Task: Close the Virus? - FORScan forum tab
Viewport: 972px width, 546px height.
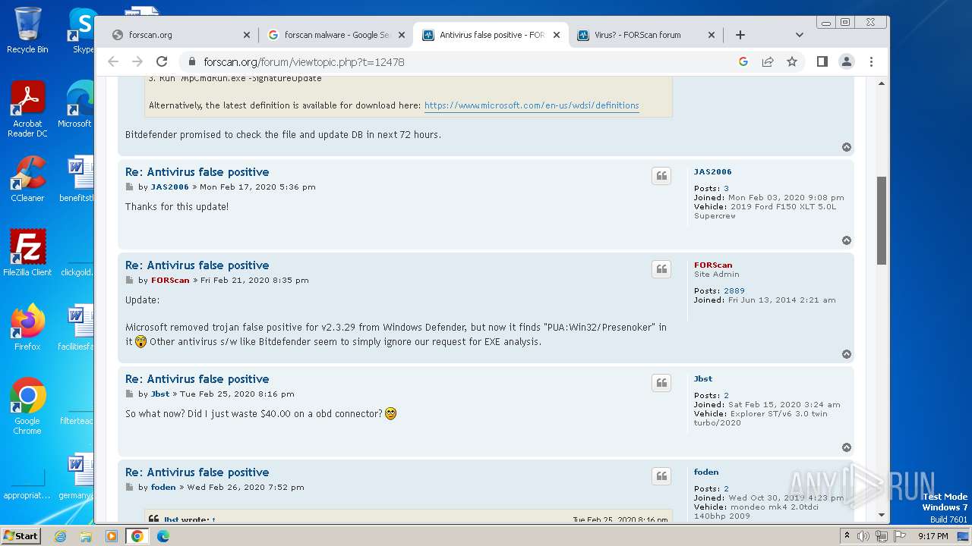Action: tap(712, 35)
